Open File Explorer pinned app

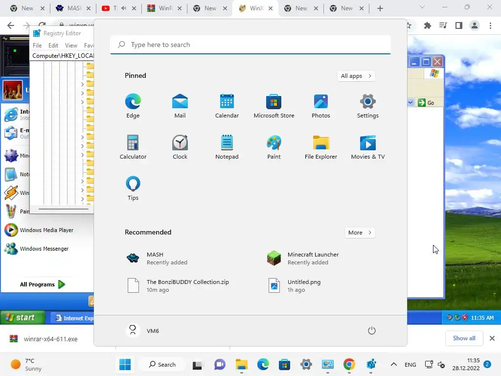[x=321, y=147]
